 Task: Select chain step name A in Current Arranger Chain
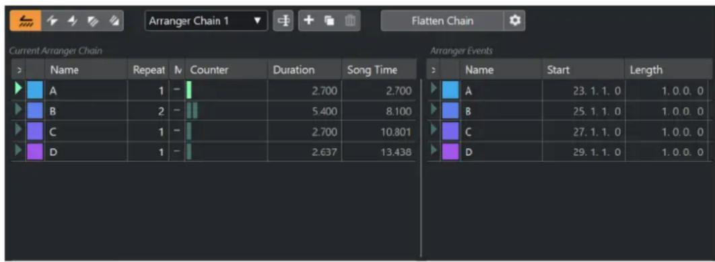[x=53, y=91]
